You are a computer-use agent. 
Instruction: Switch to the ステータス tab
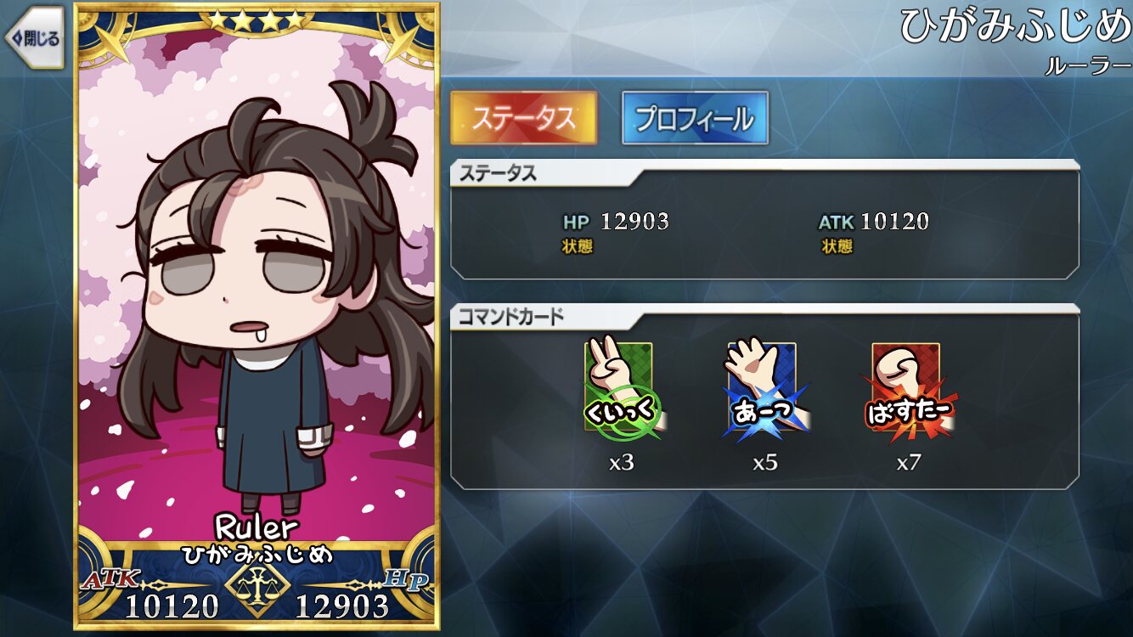523,118
